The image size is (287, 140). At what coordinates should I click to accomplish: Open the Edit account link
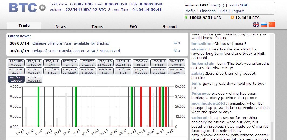(224, 11)
